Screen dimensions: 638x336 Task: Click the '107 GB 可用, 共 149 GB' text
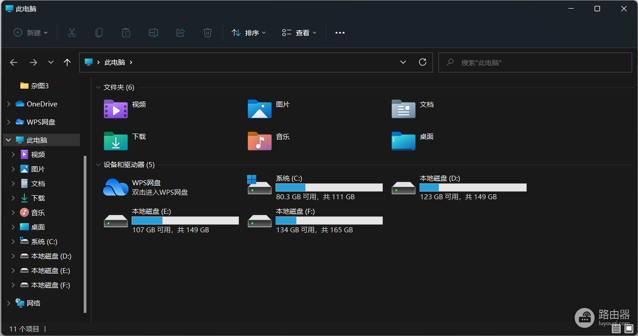click(x=171, y=230)
